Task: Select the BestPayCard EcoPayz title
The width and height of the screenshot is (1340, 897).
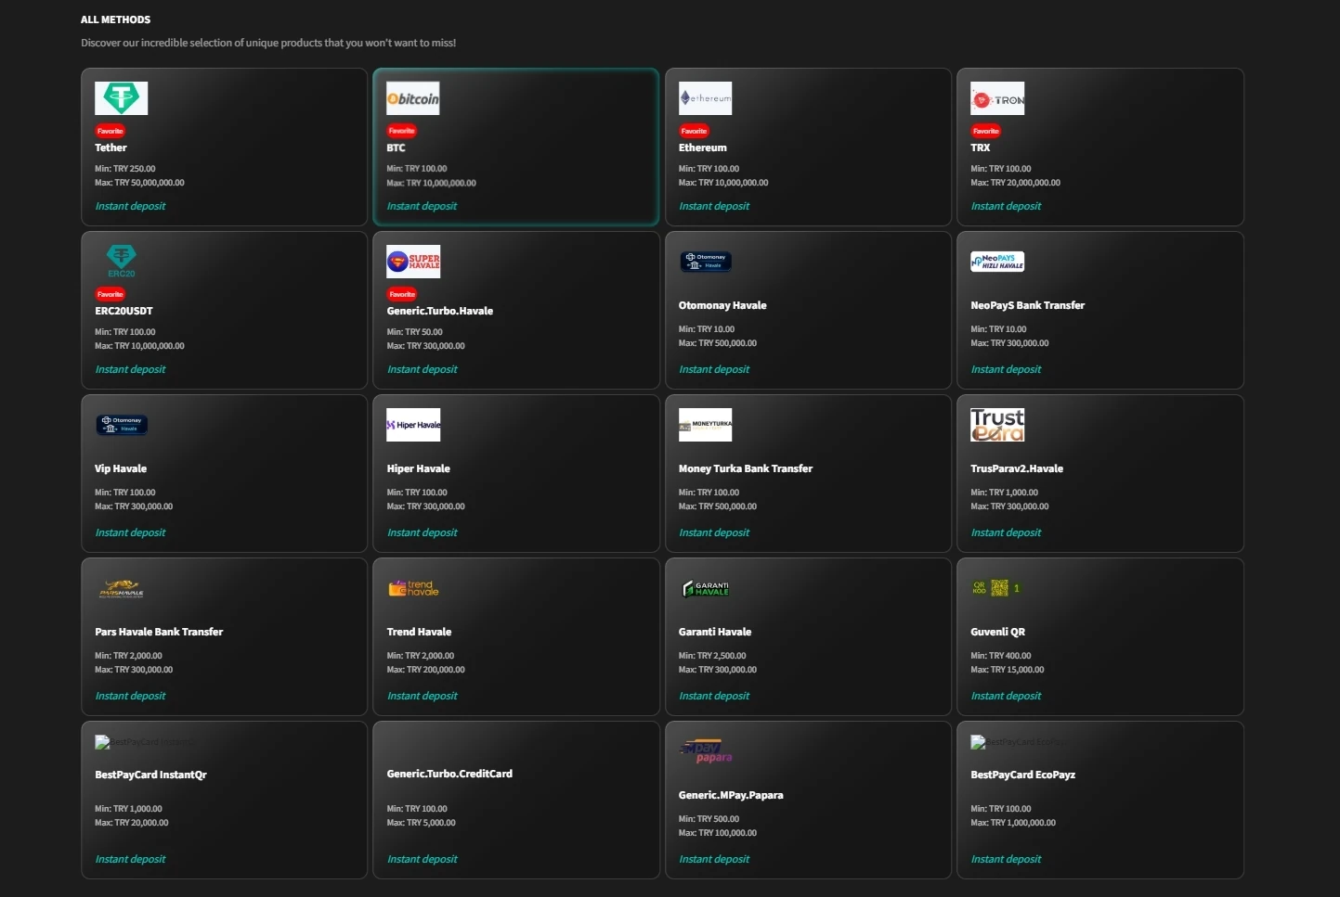Action: pyautogui.click(x=1022, y=775)
